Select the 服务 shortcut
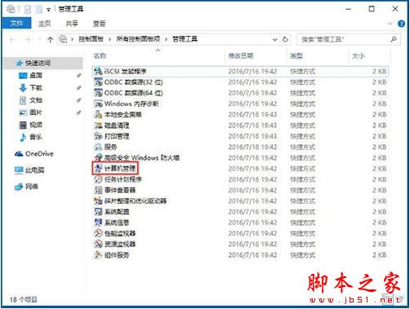 pos(240,147)
